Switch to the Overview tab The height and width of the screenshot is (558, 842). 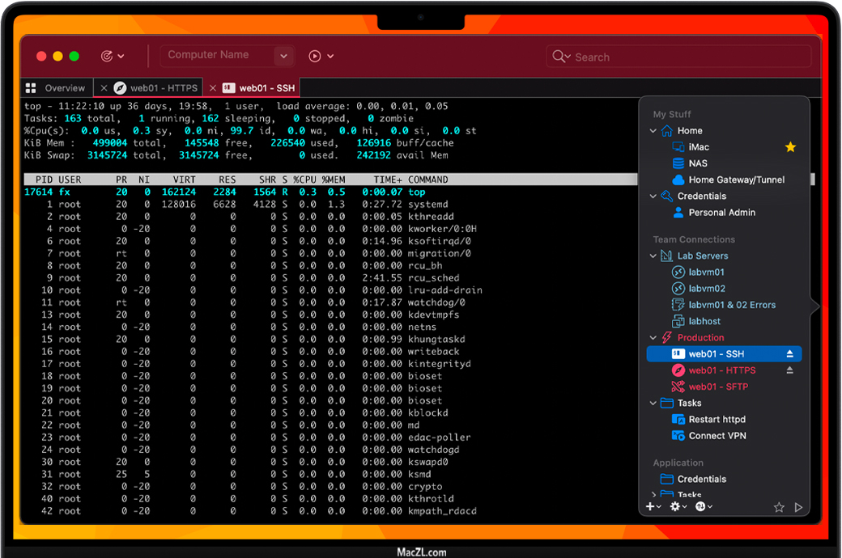[57, 88]
